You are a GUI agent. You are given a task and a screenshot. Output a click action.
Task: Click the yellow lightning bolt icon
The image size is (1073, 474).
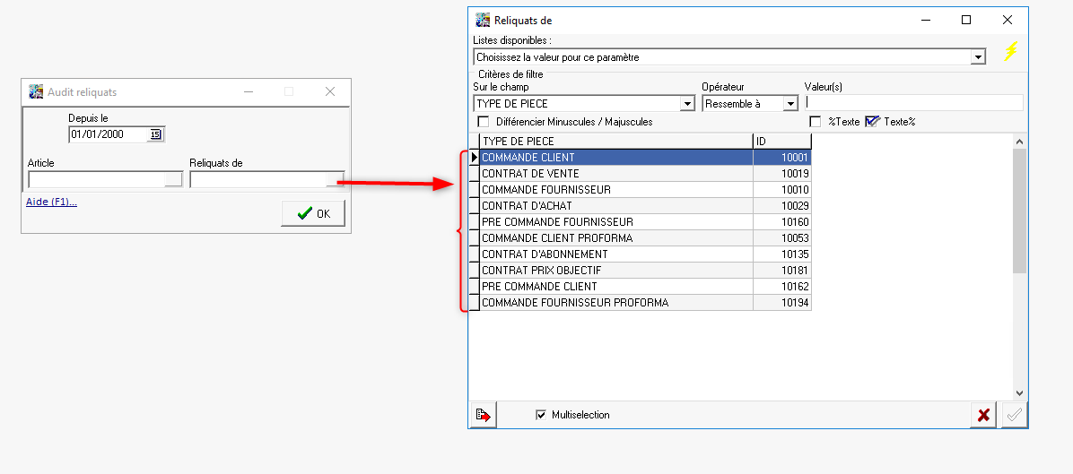(1010, 52)
